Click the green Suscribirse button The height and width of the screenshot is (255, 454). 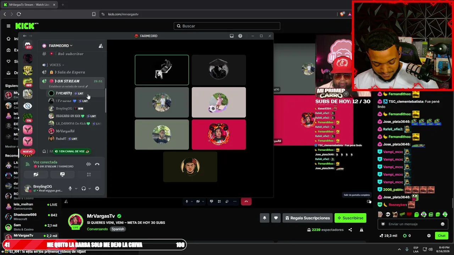(350, 218)
